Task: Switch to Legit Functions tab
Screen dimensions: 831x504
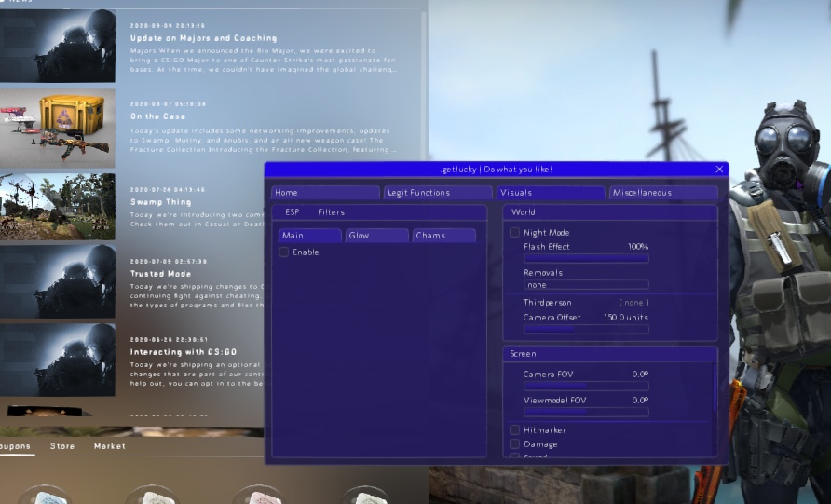Action: coord(438,193)
